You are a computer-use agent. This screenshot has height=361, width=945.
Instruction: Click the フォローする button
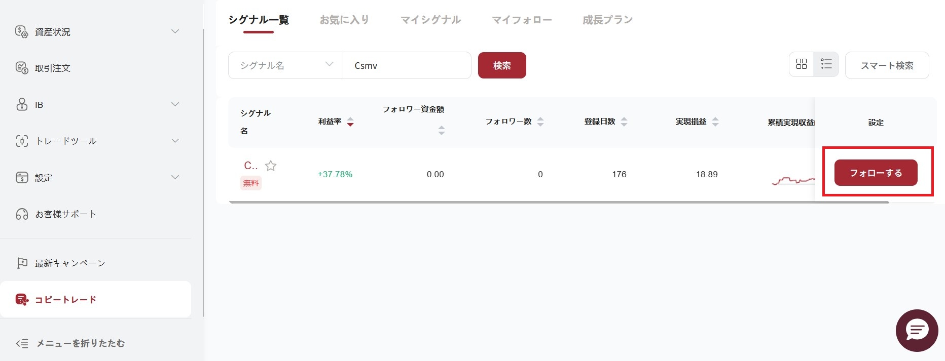pyautogui.click(x=876, y=173)
